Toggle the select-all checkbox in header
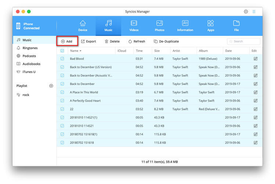Screen dimensions: 275x184 point(62,51)
